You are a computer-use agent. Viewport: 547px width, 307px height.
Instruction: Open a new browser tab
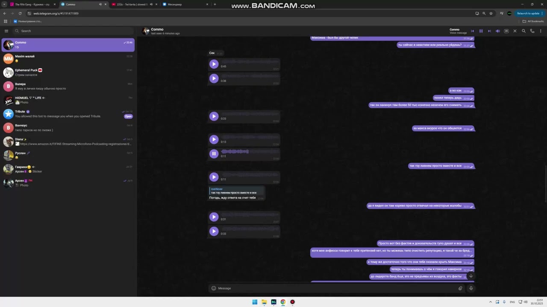pos(215,4)
